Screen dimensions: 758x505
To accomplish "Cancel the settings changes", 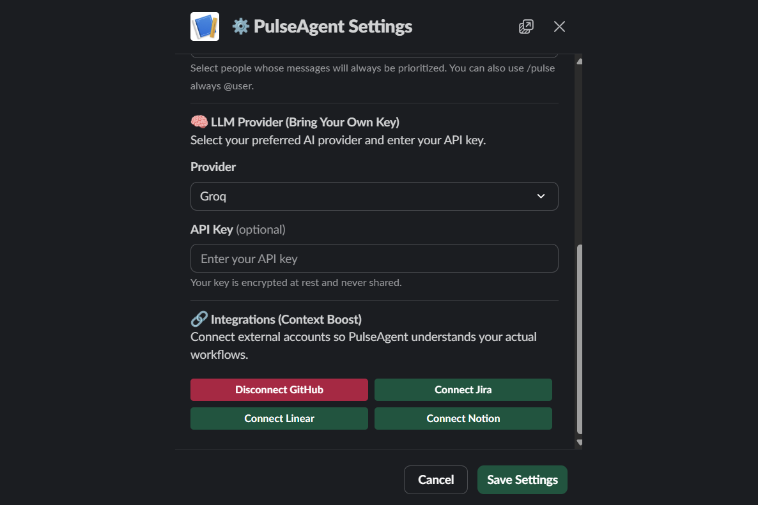I will click(435, 479).
